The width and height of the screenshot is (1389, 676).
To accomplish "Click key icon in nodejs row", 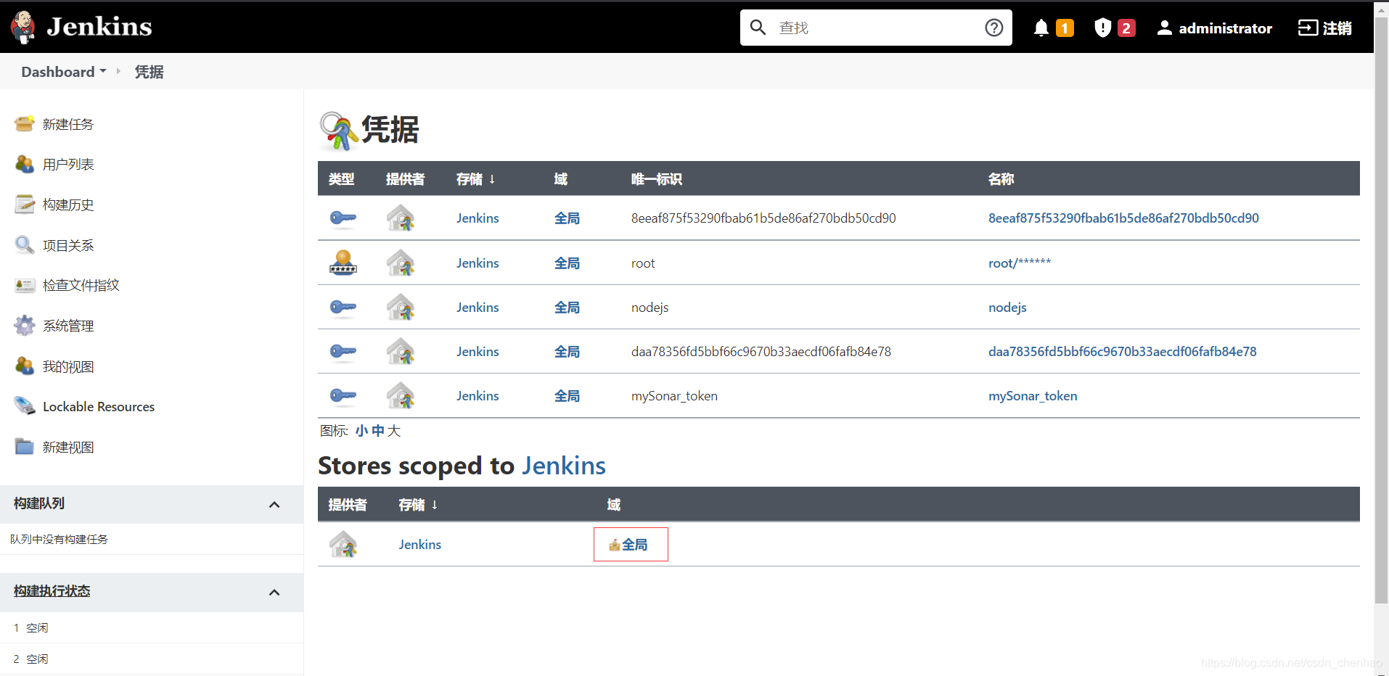I will (x=343, y=308).
